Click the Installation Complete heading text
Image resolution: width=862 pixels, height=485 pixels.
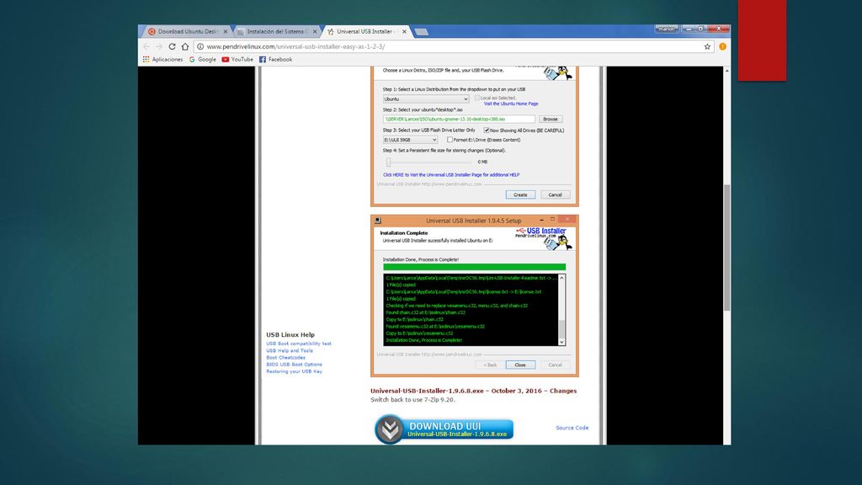tap(403, 233)
